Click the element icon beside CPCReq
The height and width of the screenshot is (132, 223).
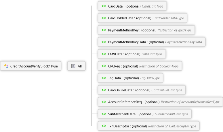104,66
